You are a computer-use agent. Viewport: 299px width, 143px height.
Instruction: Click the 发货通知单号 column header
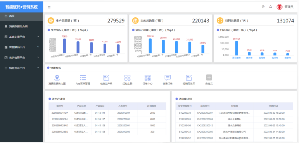(185, 106)
